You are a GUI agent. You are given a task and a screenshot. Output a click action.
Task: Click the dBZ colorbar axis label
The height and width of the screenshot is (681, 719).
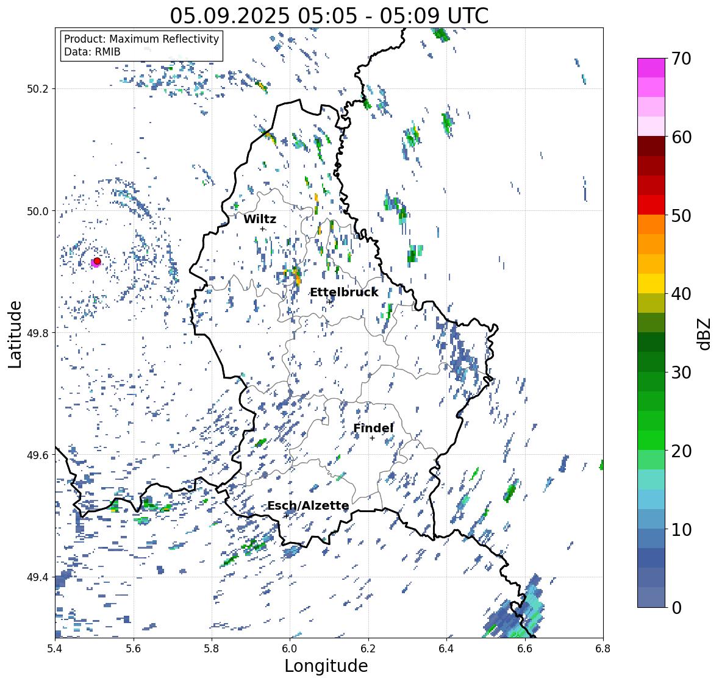coord(705,333)
